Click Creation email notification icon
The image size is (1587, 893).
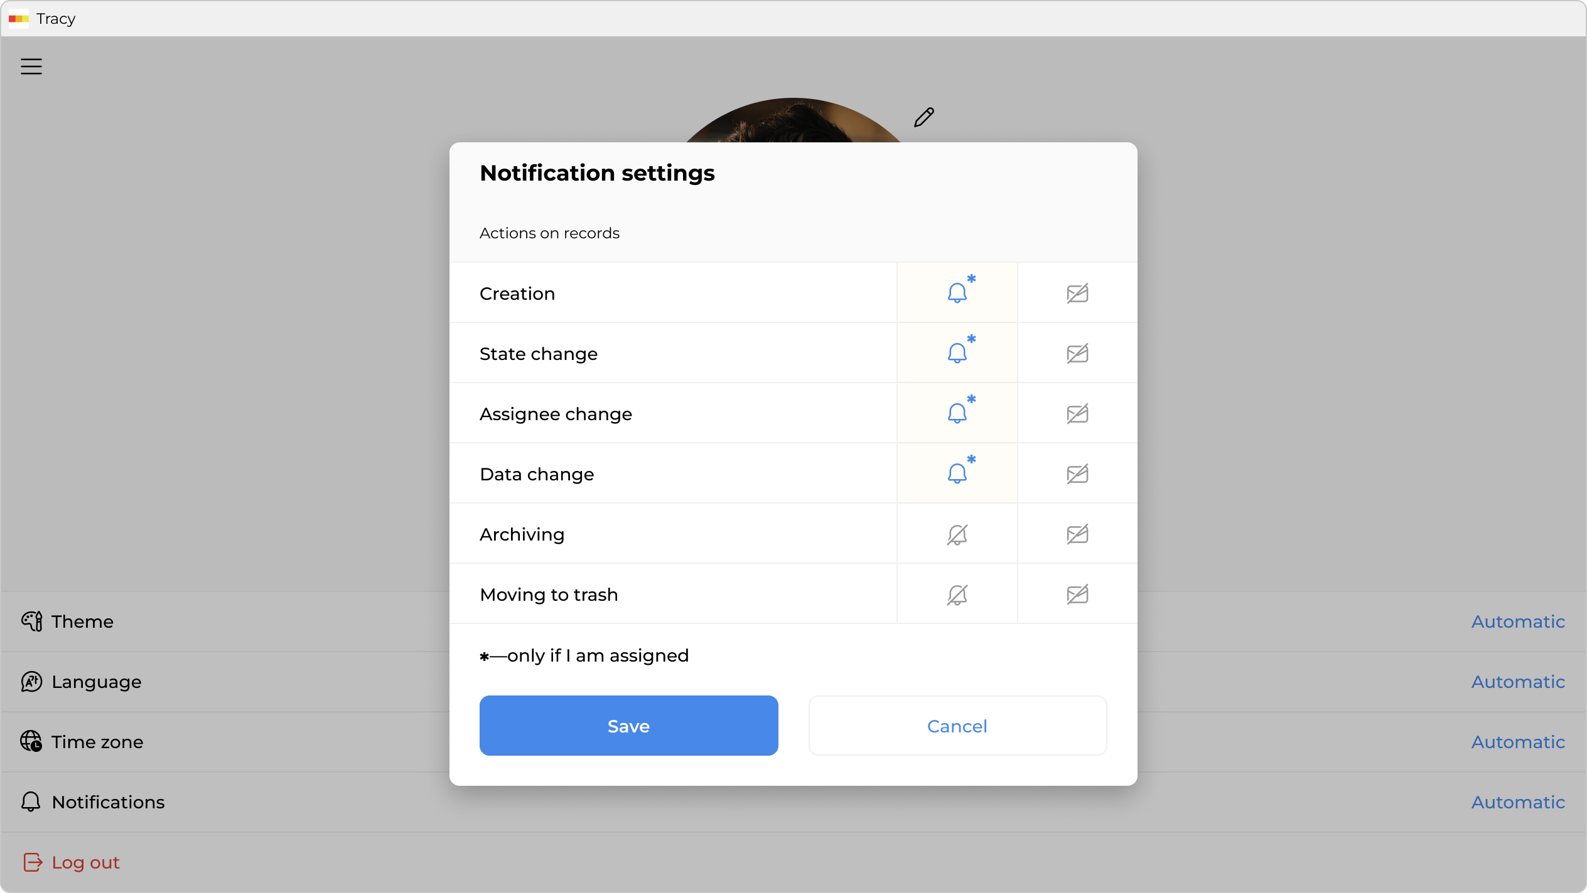(1077, 293)
